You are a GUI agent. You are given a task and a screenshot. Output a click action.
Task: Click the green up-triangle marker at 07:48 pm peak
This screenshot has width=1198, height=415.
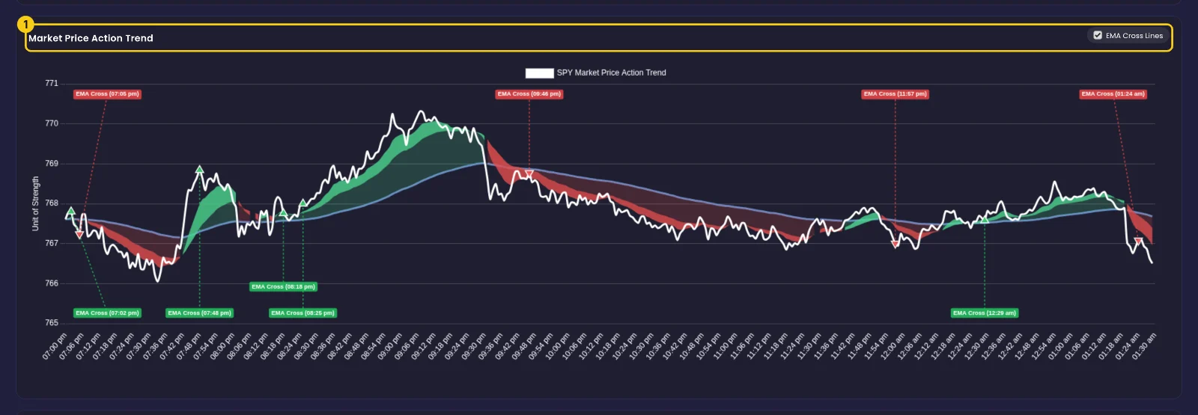pyautogui.click(x=199, y=170)
